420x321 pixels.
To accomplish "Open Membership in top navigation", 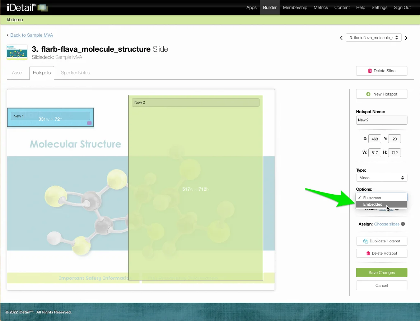I will (295, 7).
